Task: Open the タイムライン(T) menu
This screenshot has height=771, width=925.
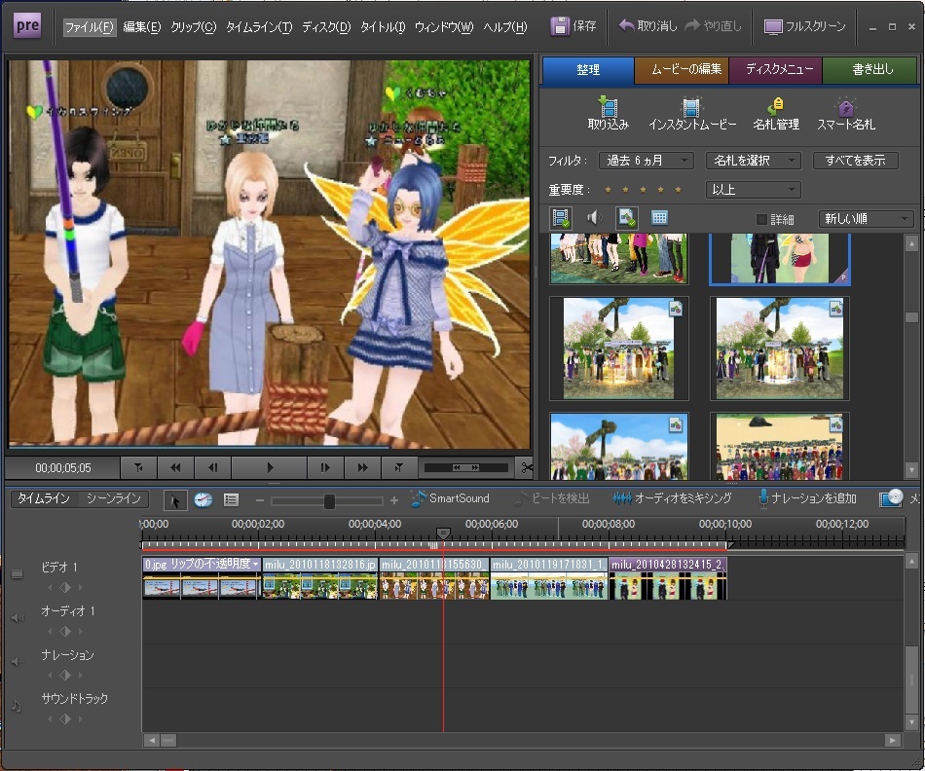Action: point(258,27)
